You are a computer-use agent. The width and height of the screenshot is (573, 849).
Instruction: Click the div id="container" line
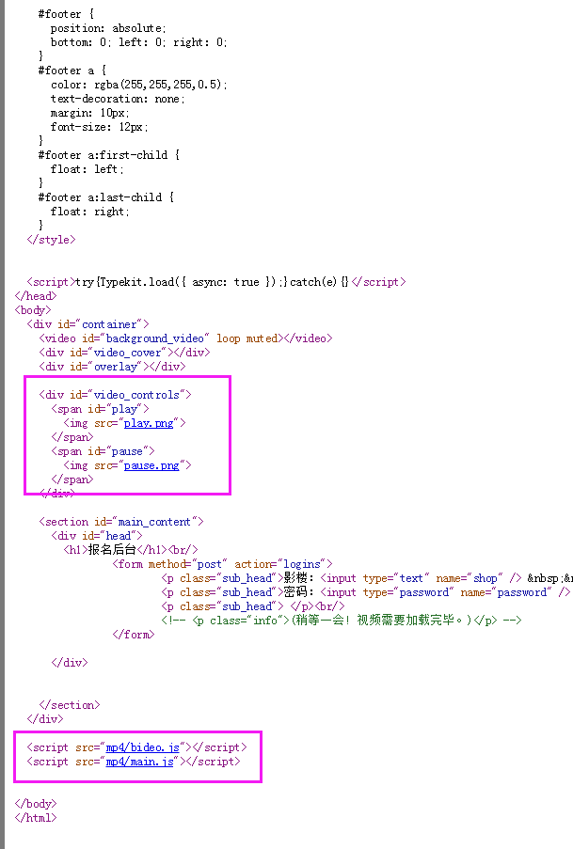88,324
